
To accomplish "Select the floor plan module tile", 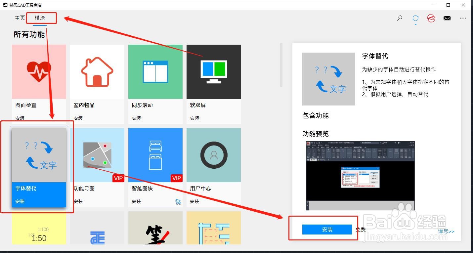I will point(214,228).
